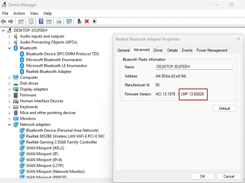Click the Human Interface Devices icon
The image size is (245, 183).
pos(16,101)
